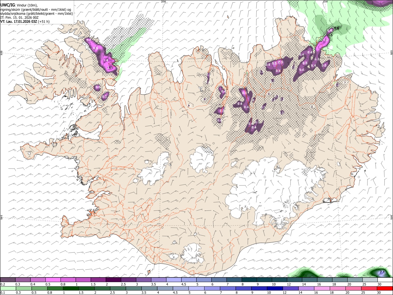Click the upper legend swatch labeled 18

point(339,280)
